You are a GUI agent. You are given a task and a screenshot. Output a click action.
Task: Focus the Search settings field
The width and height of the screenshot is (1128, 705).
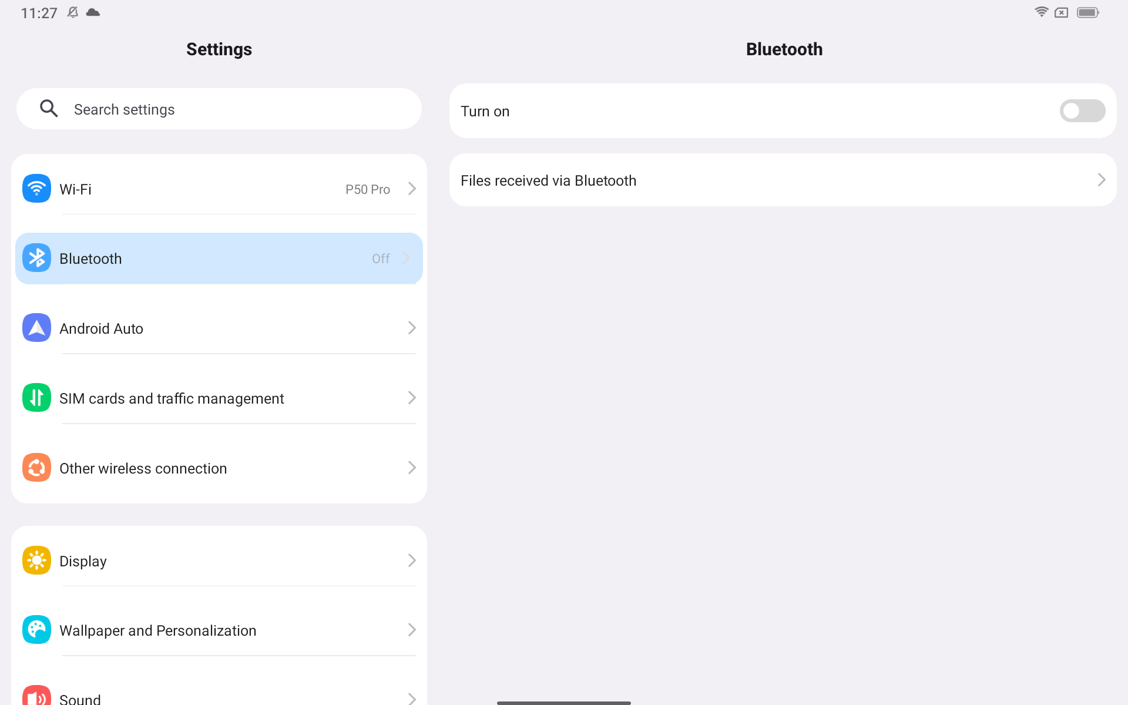tap(219, 109)
